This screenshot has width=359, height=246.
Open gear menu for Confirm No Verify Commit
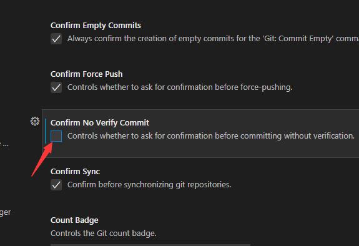35,121
